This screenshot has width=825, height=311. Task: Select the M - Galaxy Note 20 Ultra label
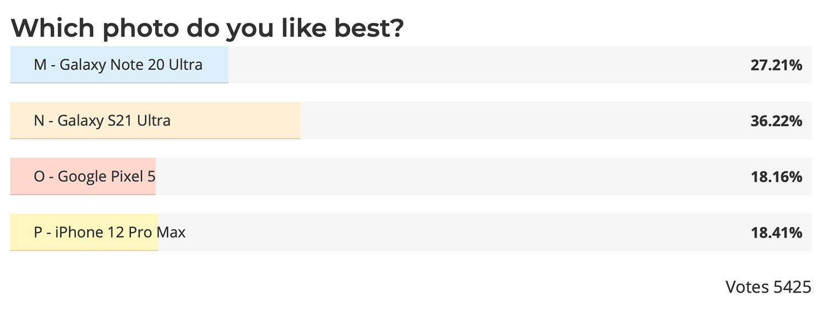click(x=118, y=65)
